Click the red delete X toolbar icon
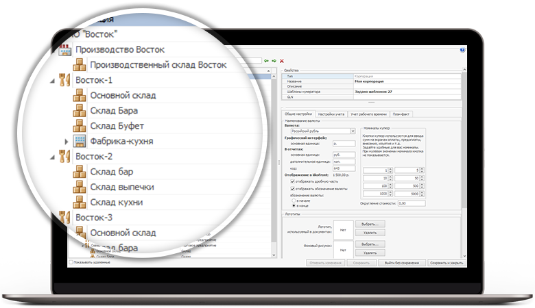The width and height of the screenshot is (535, 308). 281,61
